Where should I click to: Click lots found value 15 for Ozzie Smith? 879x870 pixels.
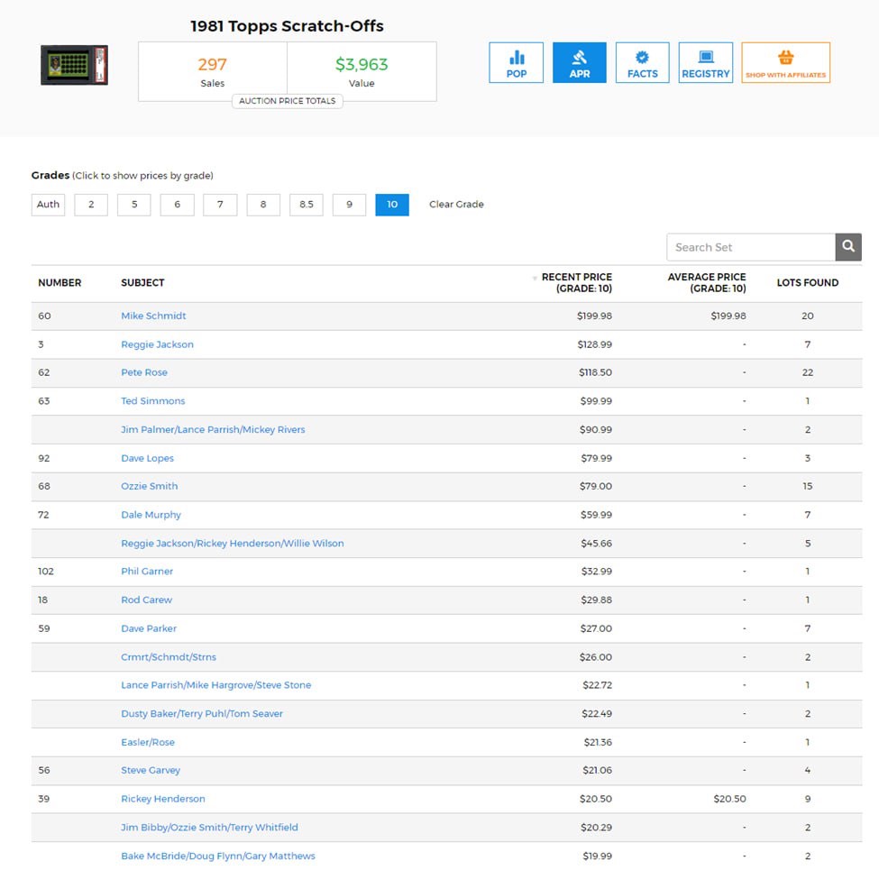pyautogui.click(x=807, y=486)
